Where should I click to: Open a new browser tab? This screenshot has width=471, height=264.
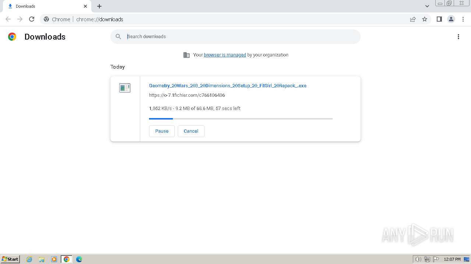coord(99,6)
